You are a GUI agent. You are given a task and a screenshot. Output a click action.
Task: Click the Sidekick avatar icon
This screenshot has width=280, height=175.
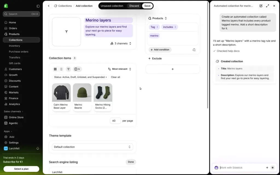coord(217,168)
